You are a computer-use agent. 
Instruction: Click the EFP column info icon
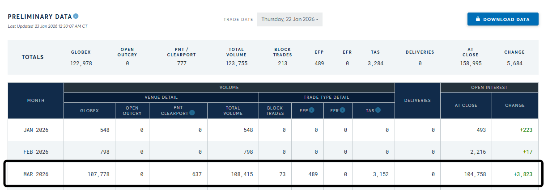[311, 110]
